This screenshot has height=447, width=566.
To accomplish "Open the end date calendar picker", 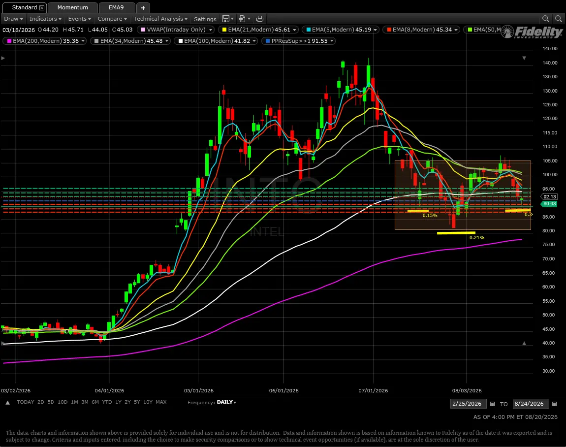I will (x=555, y=404).
